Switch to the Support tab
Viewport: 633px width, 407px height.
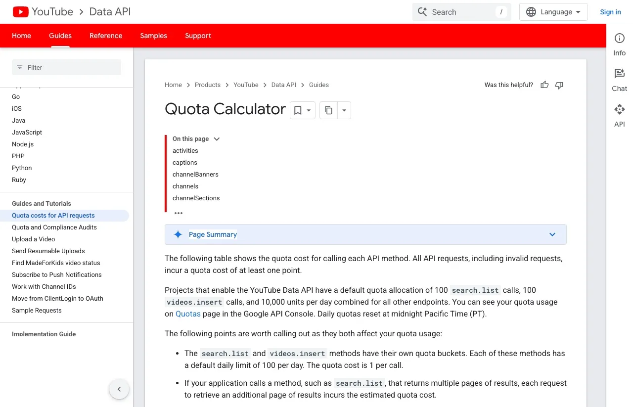[198, 36]
